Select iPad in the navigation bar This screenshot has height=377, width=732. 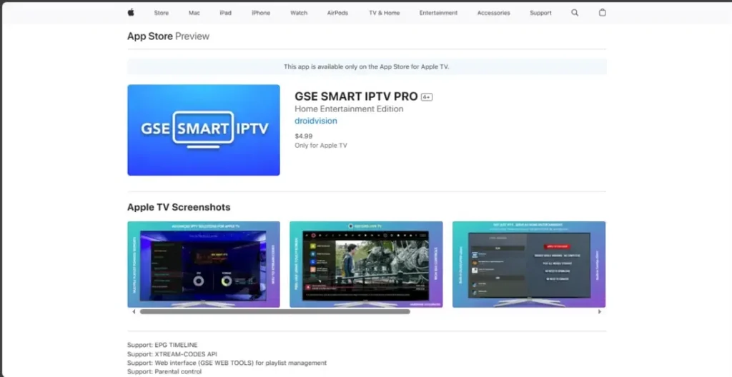click(x=225, y=13)
